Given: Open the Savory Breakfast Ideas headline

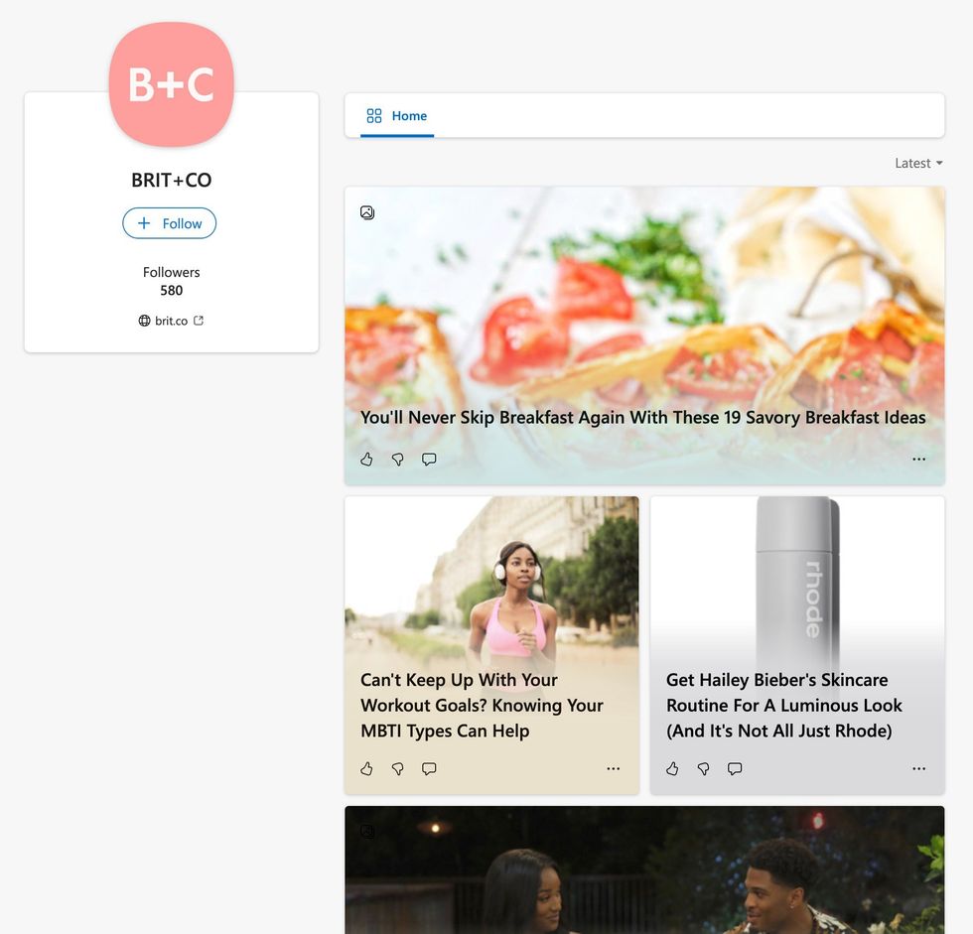Looking at the screenshot, I should [643, 418].
